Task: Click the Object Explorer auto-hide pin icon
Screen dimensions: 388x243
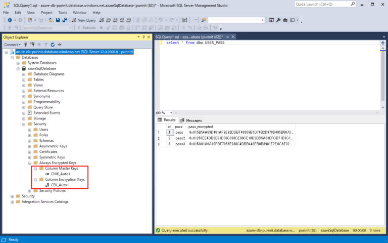Action: click(x=143, y=37)
